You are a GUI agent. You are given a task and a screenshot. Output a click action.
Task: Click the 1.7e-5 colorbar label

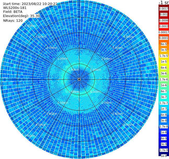164,56
